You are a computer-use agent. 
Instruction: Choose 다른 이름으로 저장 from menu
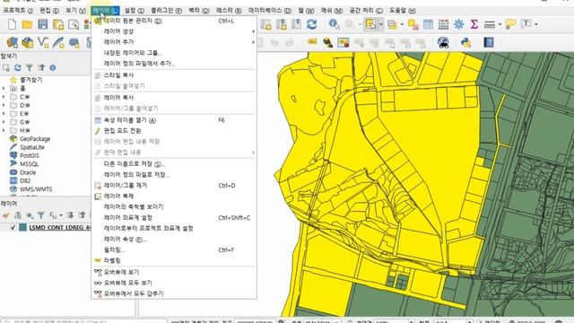coord(174,163)
